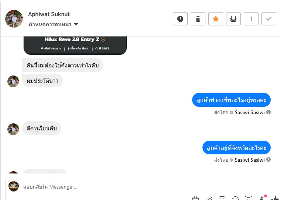Mark the conversation as spam
Screen dimensions: 281x200
(x=180, y=19)
